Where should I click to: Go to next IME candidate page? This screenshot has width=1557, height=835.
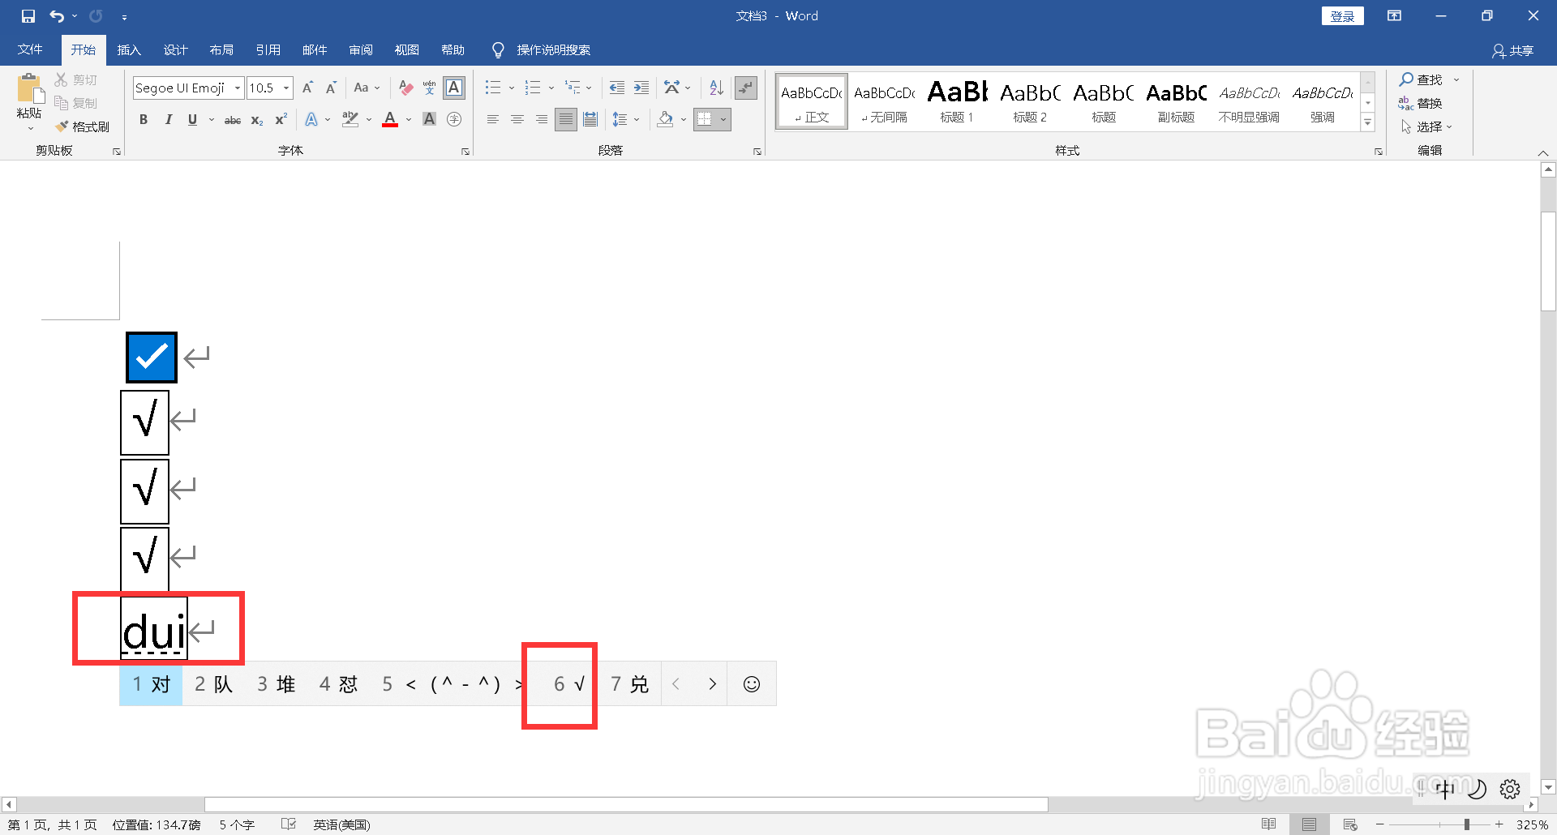(712, 684)
